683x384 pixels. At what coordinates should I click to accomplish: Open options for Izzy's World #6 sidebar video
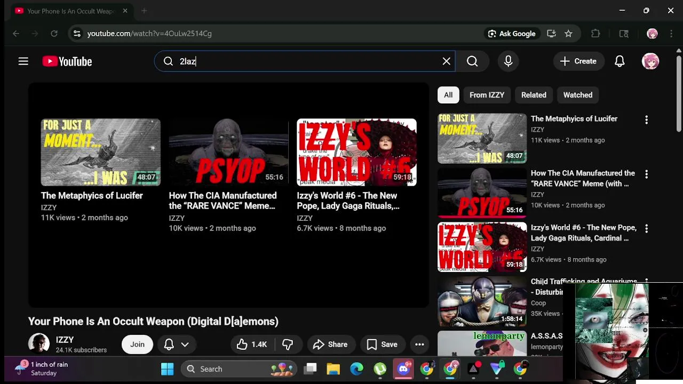coord(646,229)
